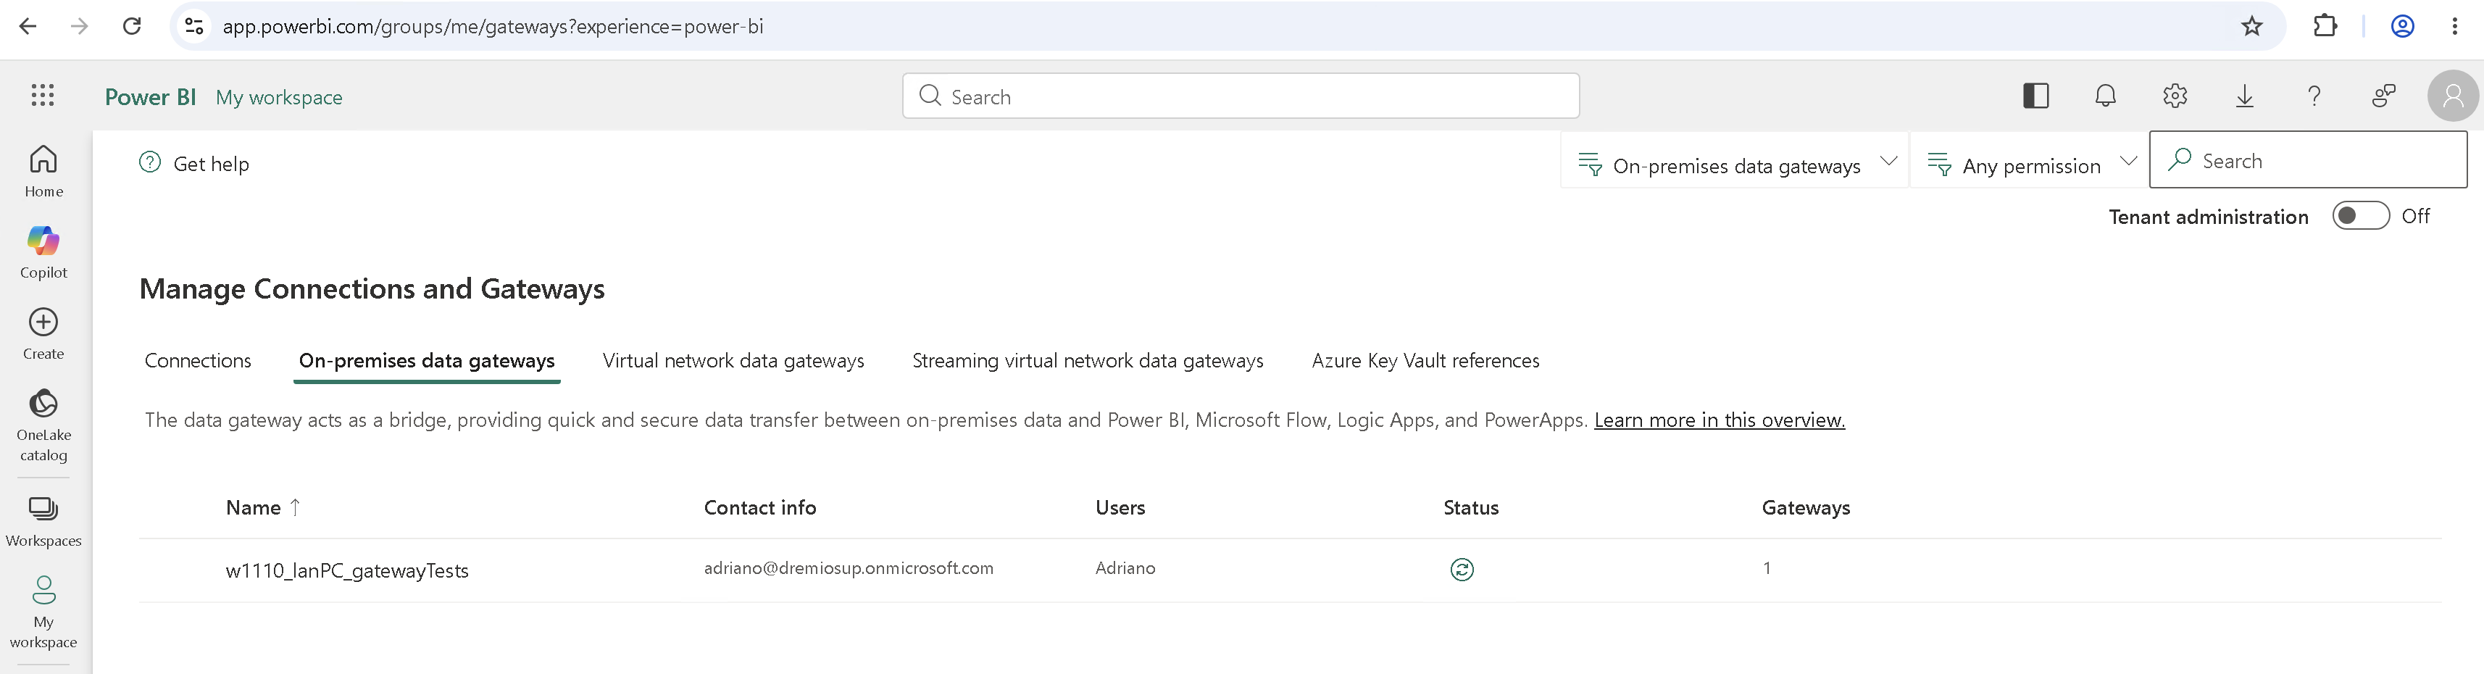Open Create in left navigation
This screenshot has height=674, width=2484.
coord(43,335)
